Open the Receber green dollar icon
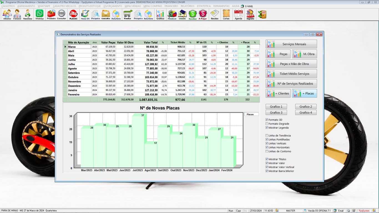Viewport: 379px width, 213px height. 193,14
